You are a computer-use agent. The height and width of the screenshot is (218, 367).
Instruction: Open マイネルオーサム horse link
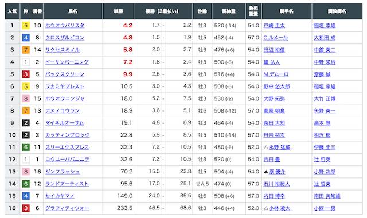click(x=64, y=123)
